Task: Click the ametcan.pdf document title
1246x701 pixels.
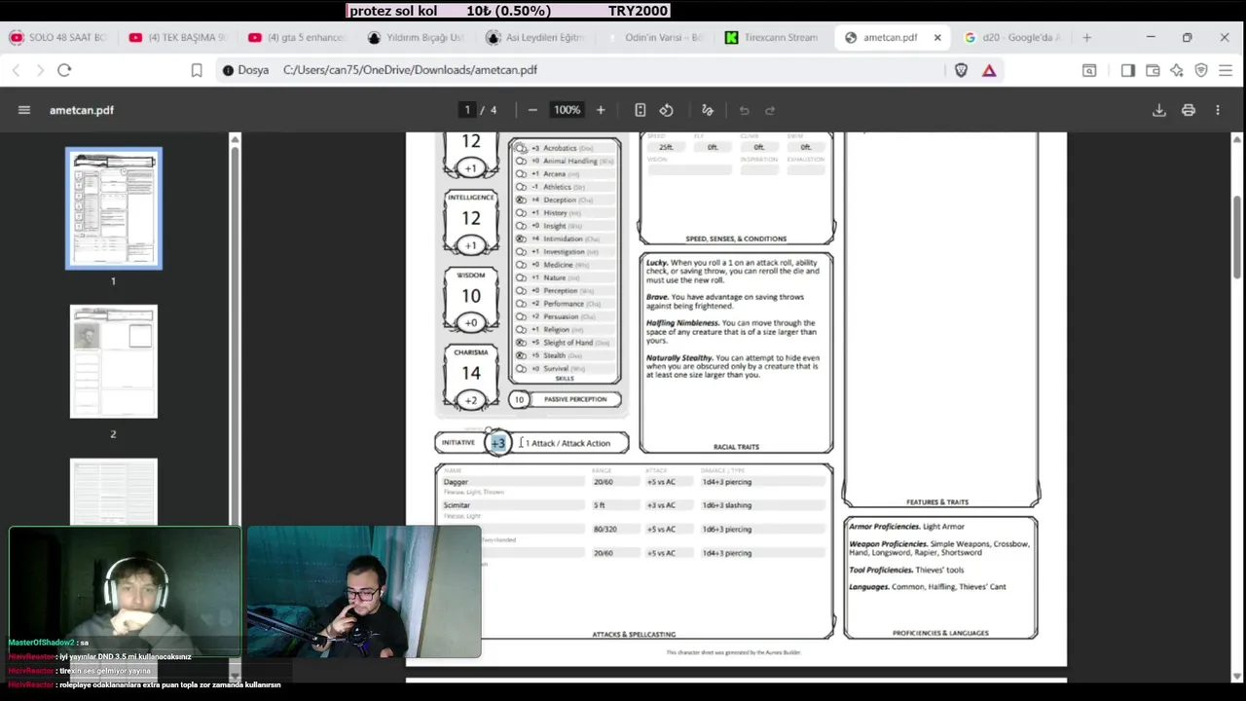Action: (x=82, y=110)
